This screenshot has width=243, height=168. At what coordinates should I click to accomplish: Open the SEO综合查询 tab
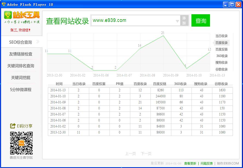[21, 42]
